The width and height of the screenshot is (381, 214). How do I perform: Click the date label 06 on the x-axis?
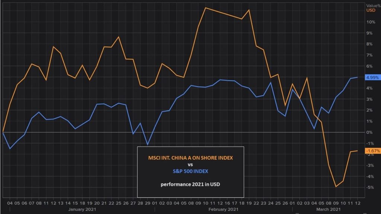click(24, 203)
